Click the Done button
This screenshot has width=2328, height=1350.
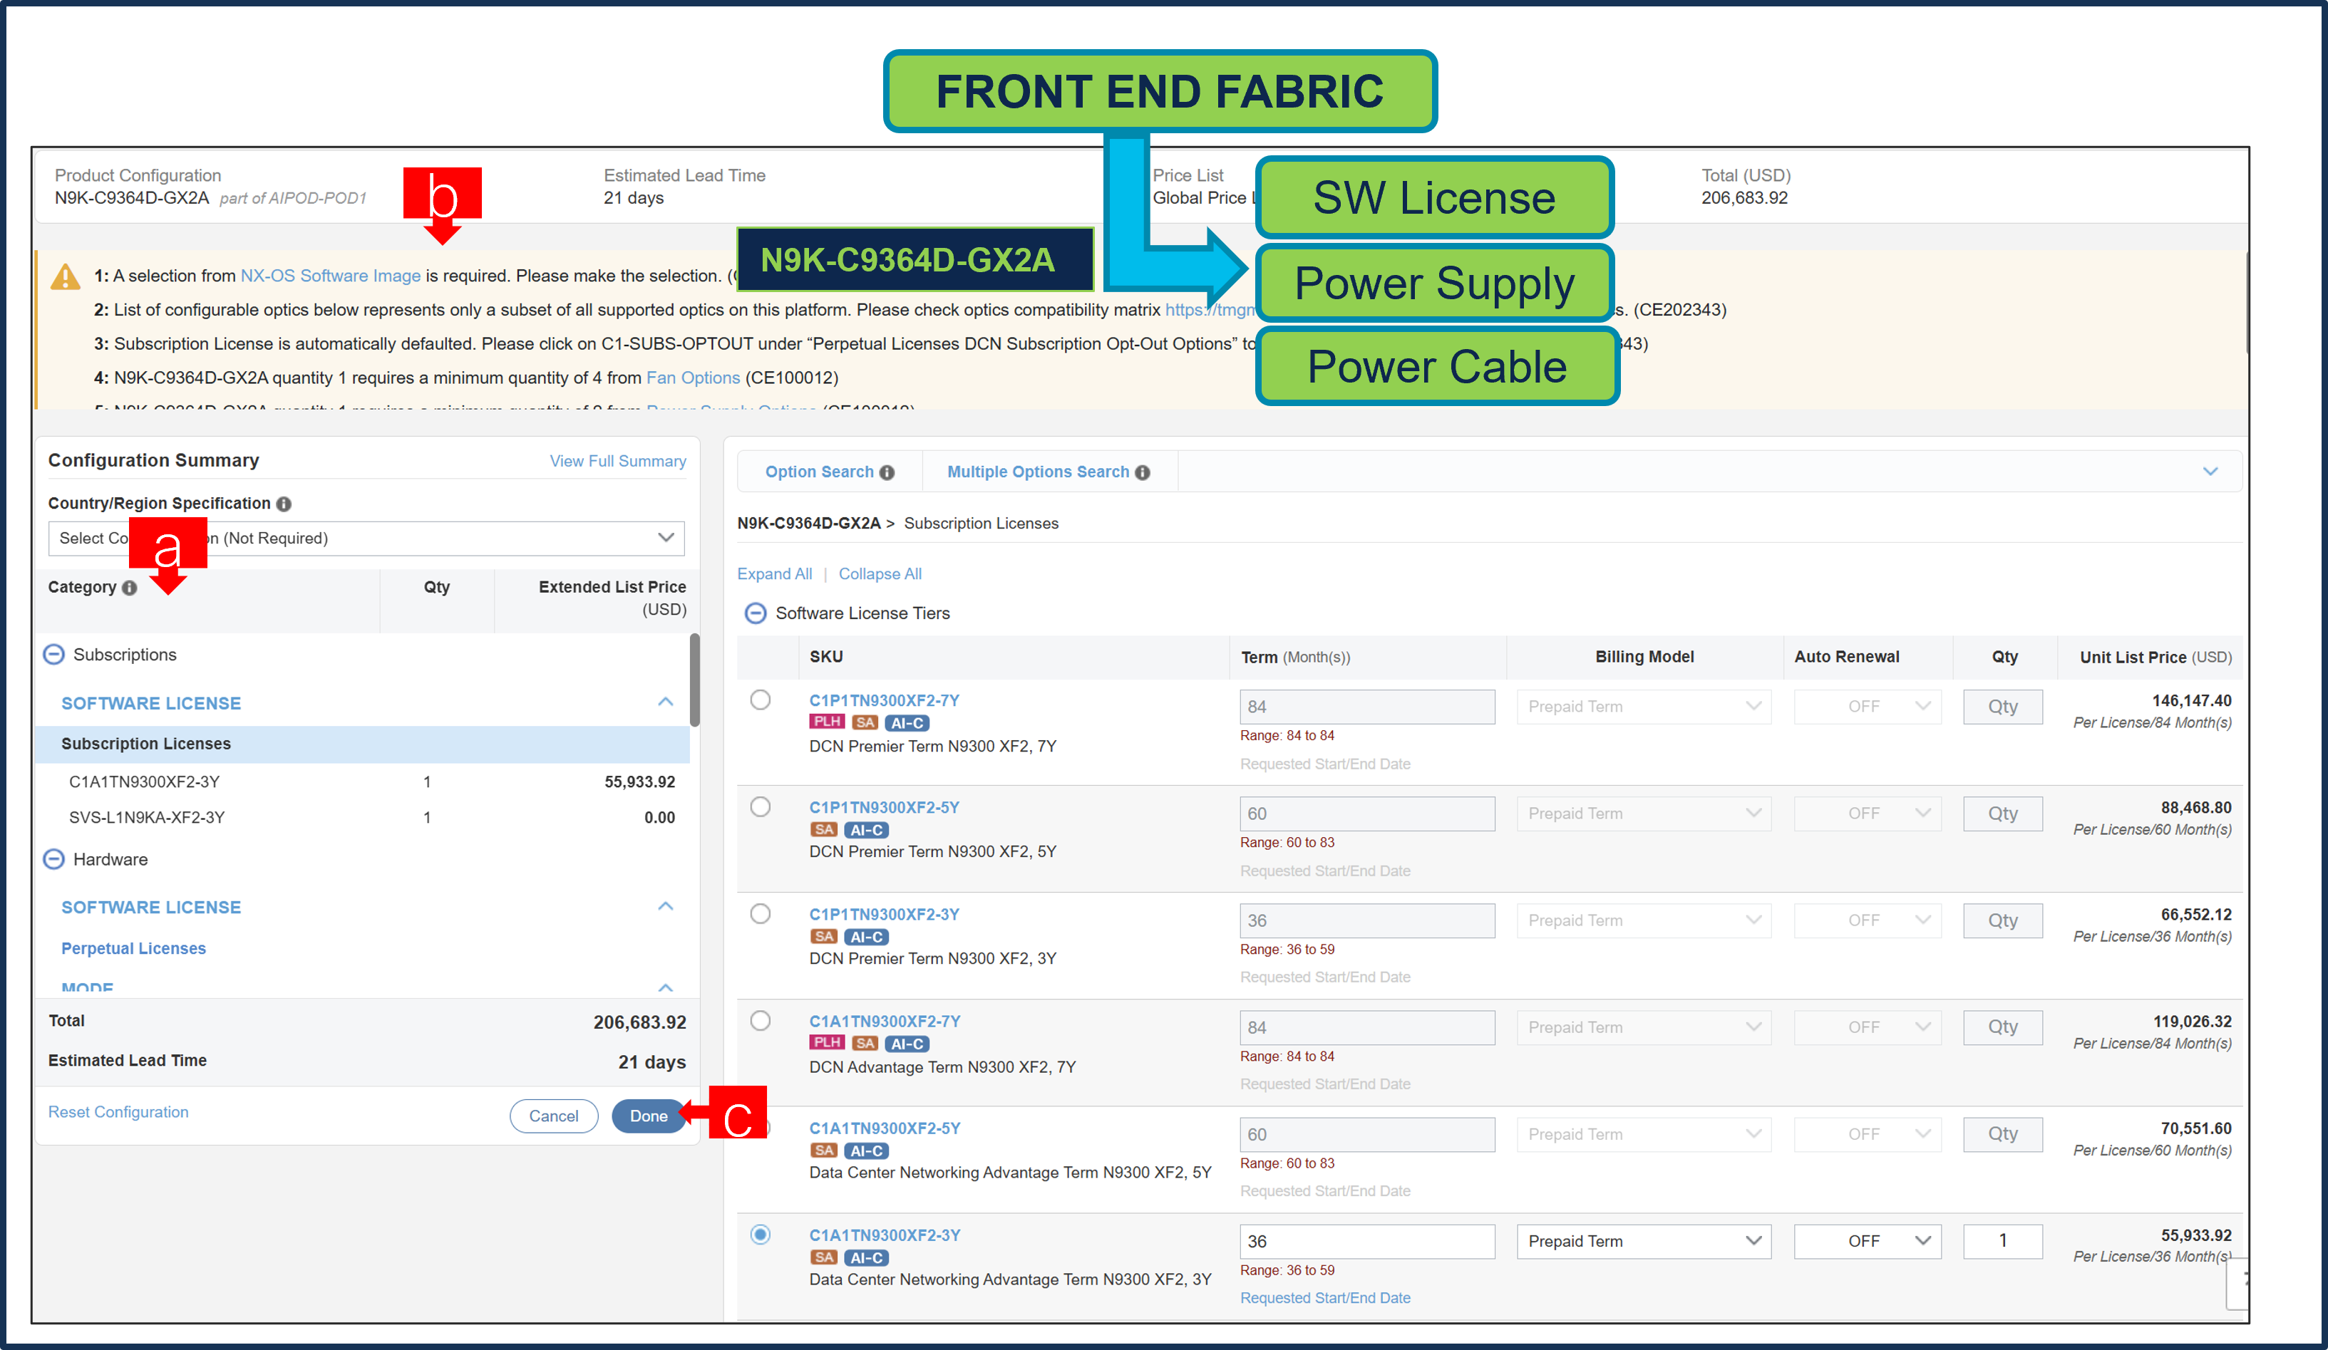(648, 1116)
